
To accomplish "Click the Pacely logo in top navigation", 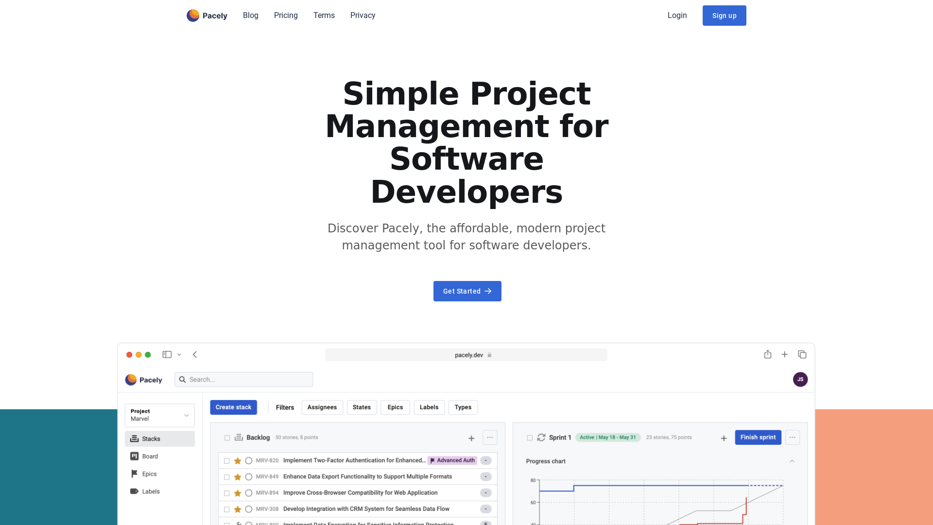I will click(207, 16).
